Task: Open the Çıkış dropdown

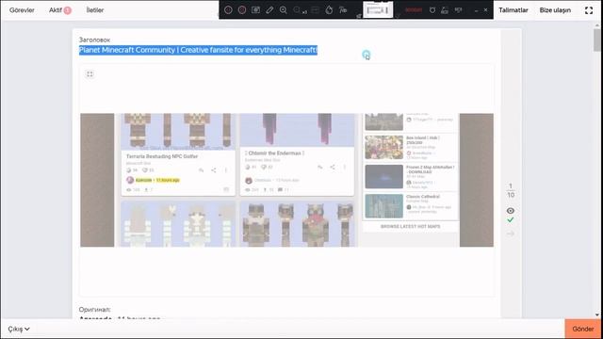Action: point(19,329)
